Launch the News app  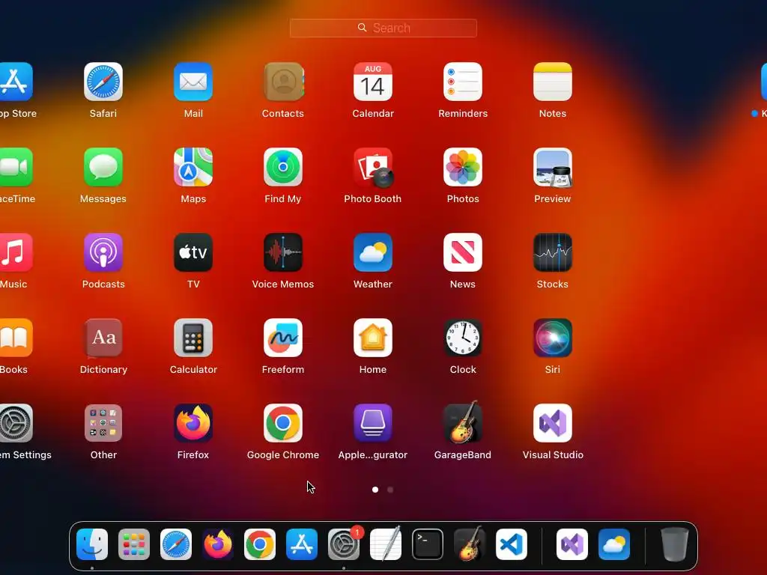(463, 252)
